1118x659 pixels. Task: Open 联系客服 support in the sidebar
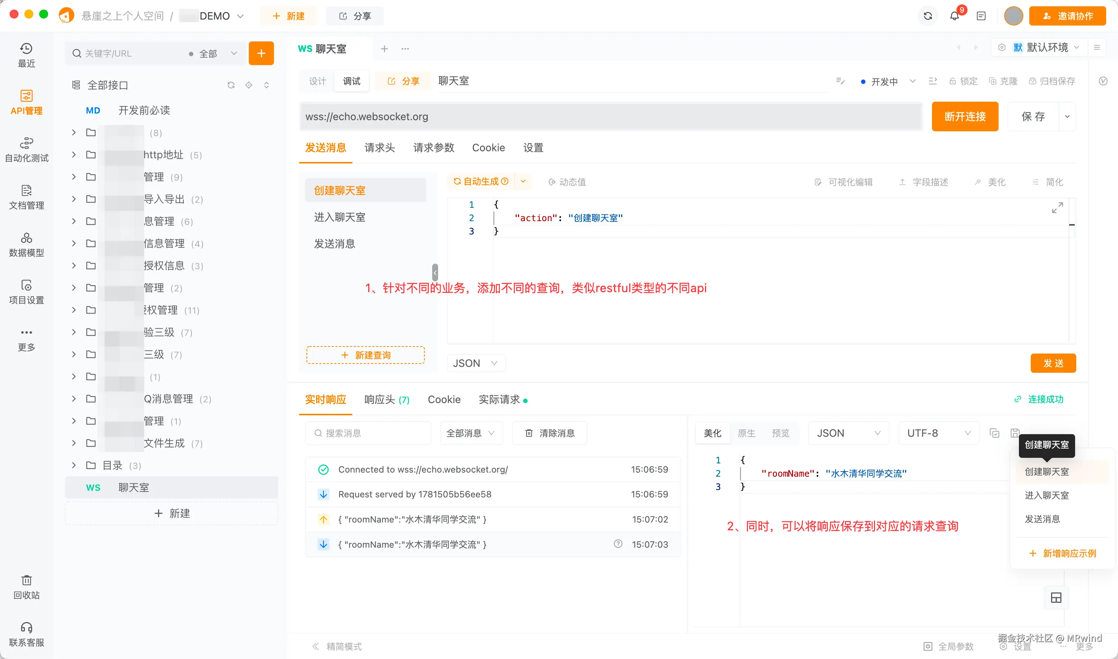(26, 635)
